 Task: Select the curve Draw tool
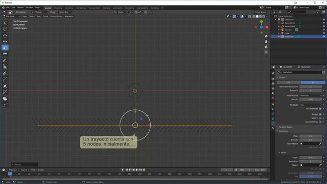5,73
